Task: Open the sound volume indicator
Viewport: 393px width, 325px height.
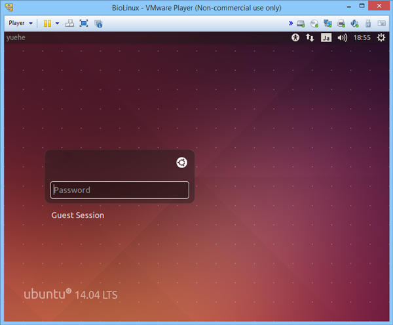Action: click(343, 37)
